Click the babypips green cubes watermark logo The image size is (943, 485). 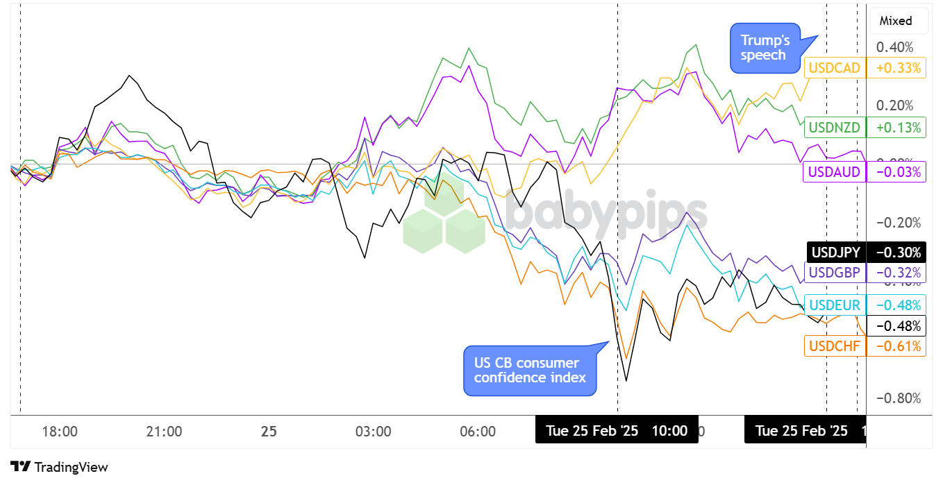pos(444,216)
